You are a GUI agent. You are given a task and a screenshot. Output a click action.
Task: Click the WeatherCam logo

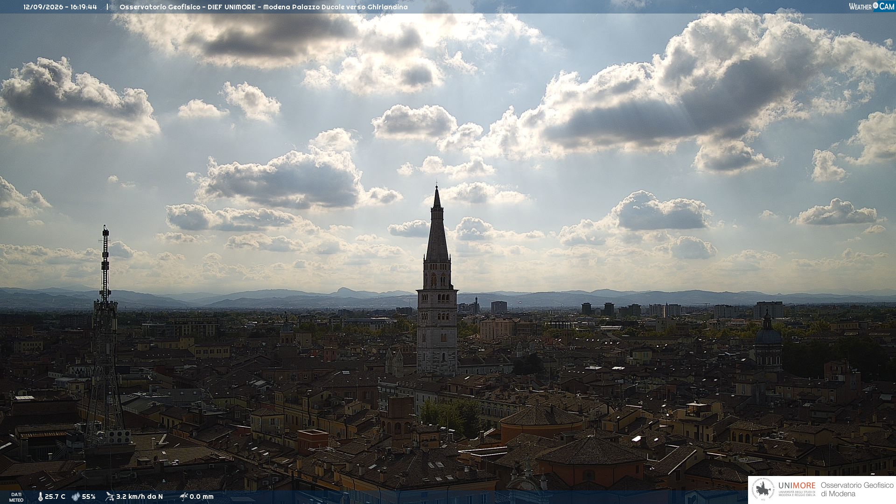pyautogui.click(x=871, y=7)
